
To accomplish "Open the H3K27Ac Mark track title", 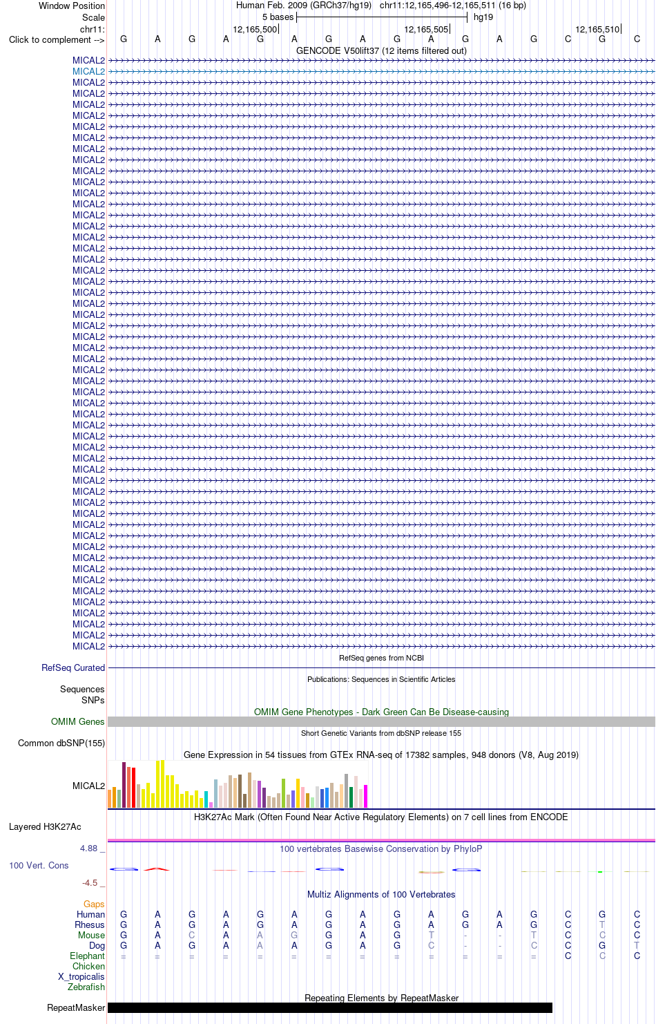I will point(381,817).
